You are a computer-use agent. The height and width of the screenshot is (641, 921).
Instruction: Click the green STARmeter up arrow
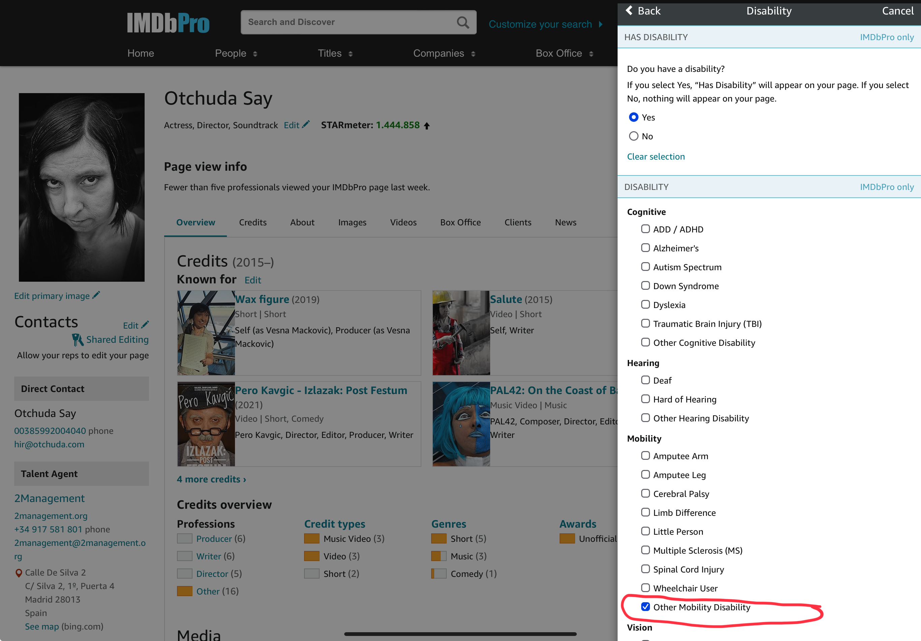click(x=427, y=125)
